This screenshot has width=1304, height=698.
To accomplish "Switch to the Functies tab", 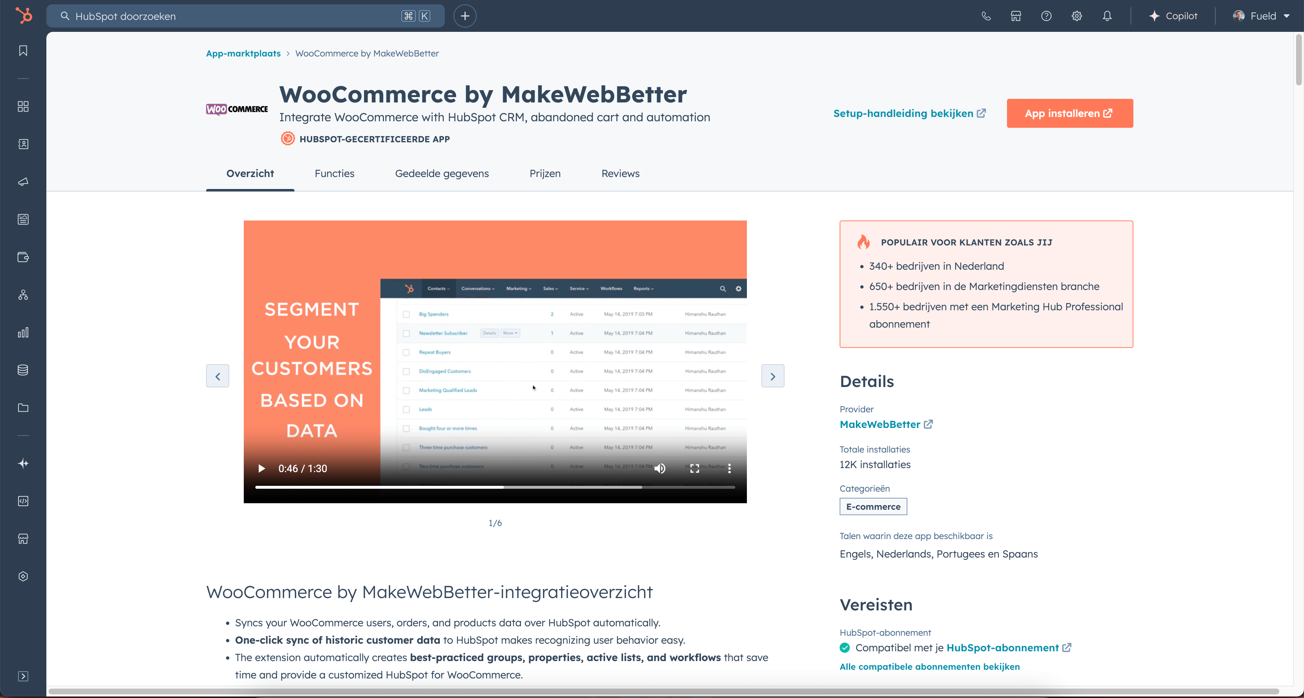I will click(x=335, y=173).
